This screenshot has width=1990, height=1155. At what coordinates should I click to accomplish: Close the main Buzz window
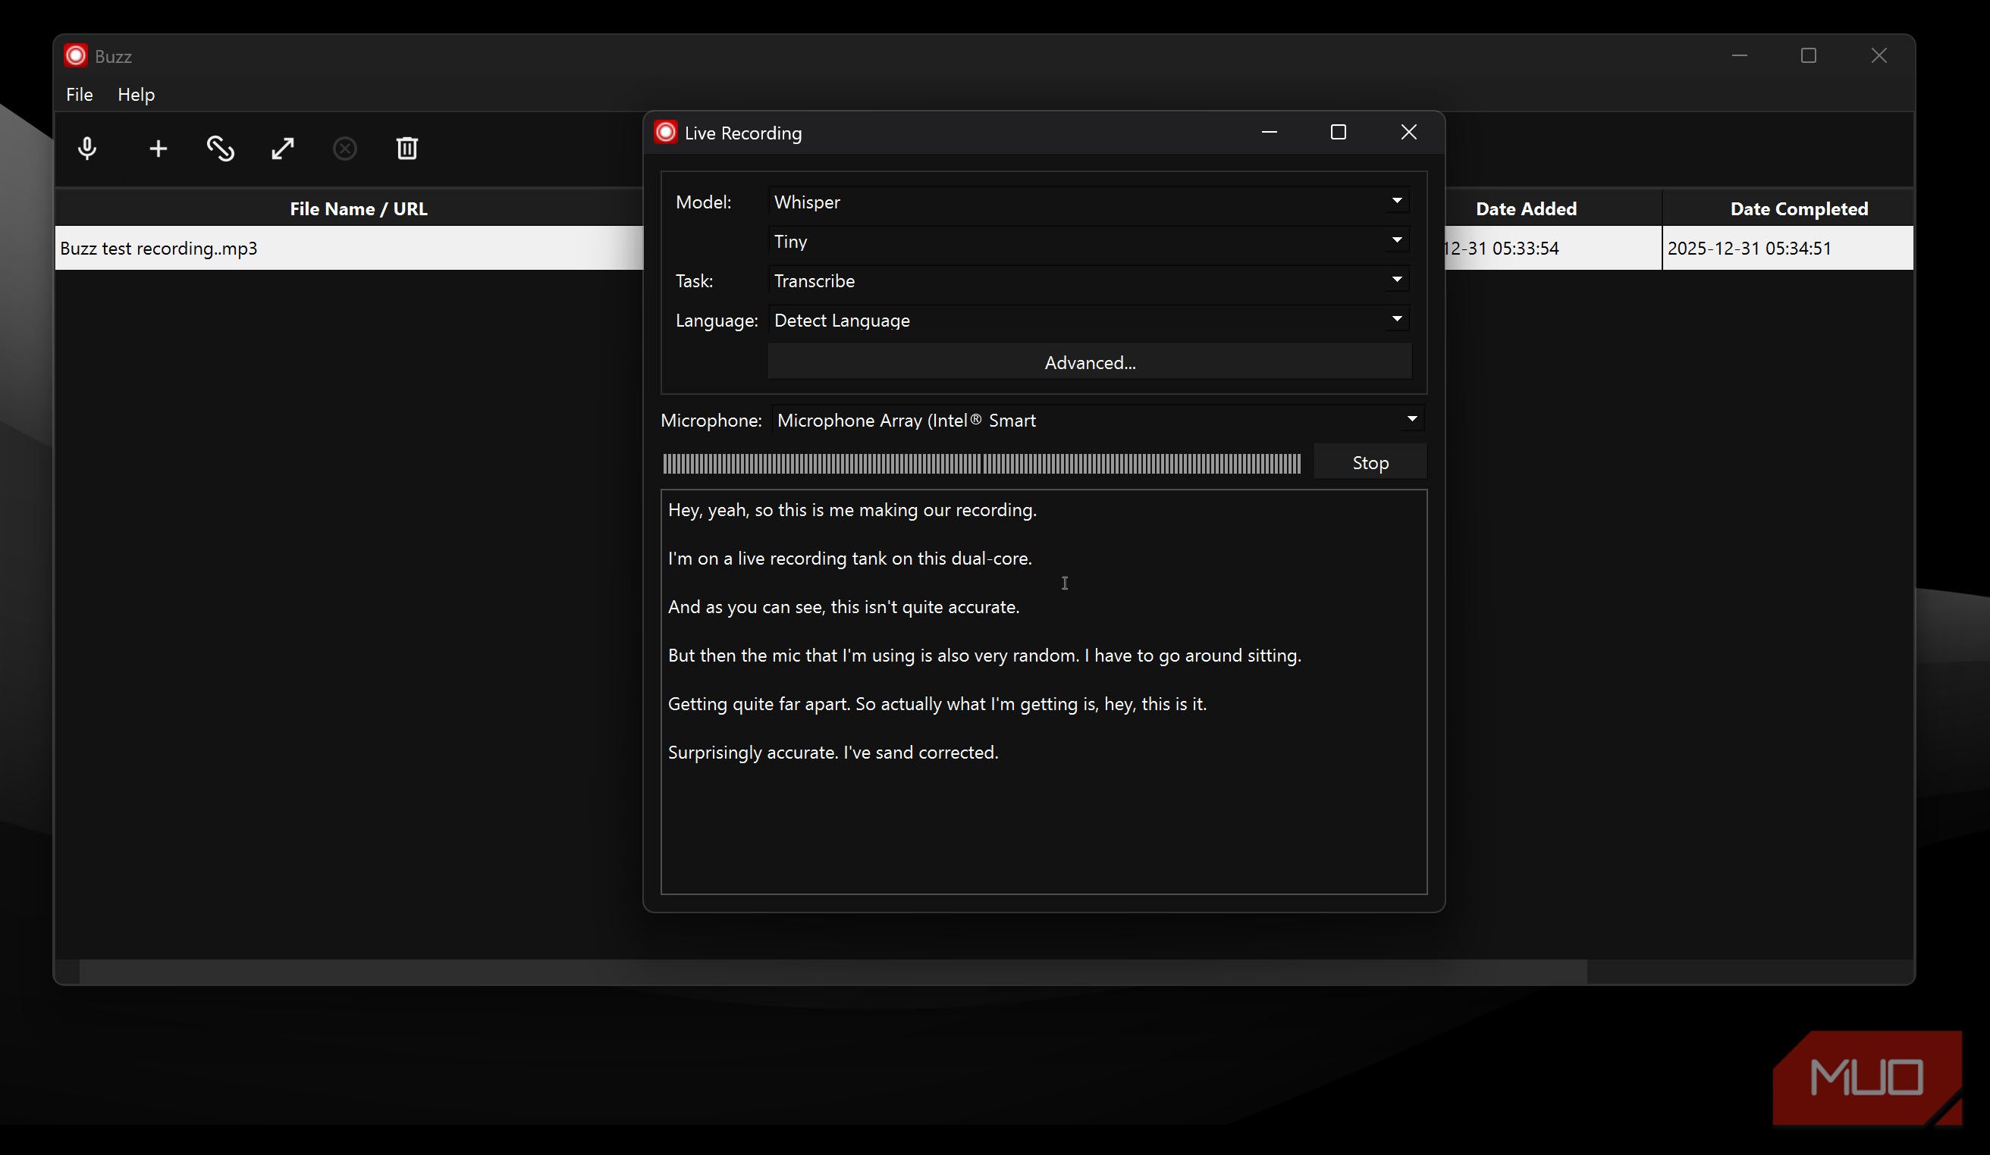pos(1879,55)
